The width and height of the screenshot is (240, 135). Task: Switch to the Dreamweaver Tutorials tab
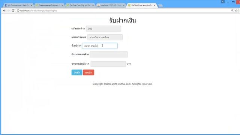click(x=49, y=5)
